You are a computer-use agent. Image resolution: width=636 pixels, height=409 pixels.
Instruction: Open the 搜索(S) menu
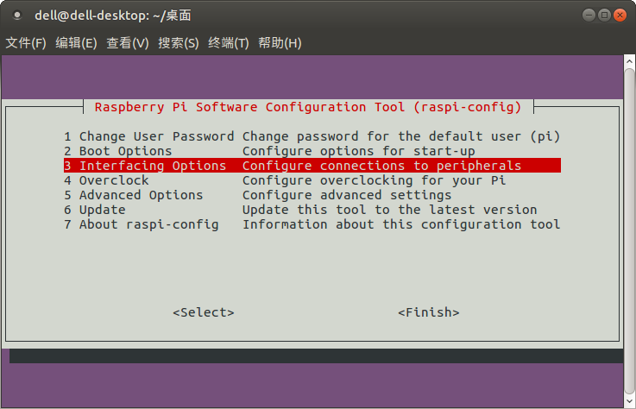click(x=179, y=43)
